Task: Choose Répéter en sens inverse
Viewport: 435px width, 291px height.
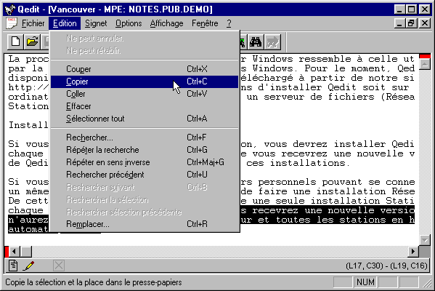Action: pyautogui.click(x=145, y=162)
